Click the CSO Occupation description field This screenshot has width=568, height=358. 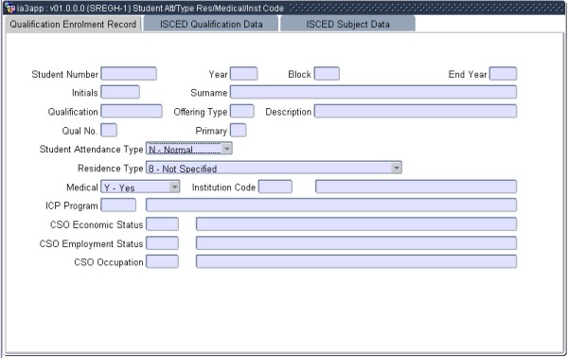click(x=357, y=261)
